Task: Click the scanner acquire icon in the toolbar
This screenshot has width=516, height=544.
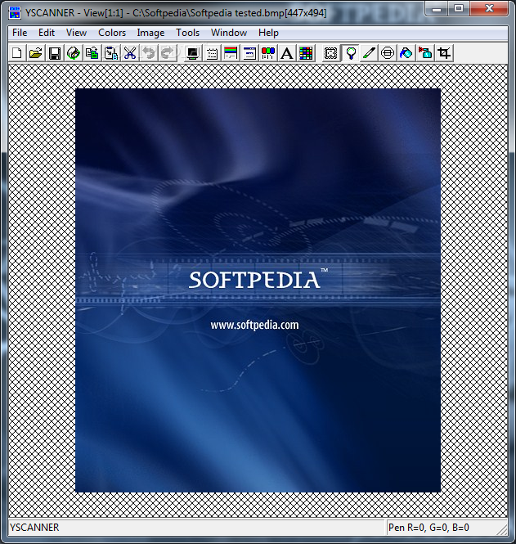Action: coord(73,53)
